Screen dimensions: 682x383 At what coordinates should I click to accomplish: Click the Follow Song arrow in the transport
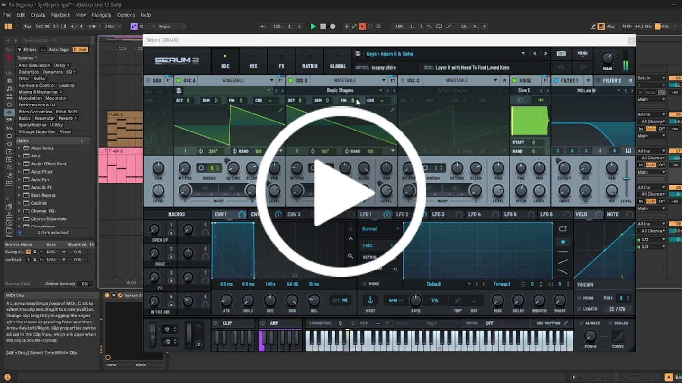263,26
